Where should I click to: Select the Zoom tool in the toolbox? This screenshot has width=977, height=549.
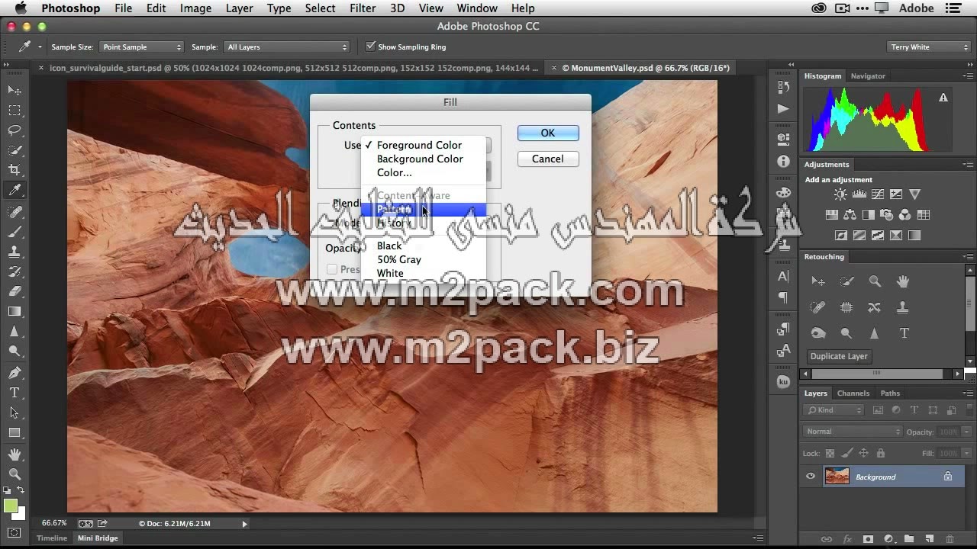tap(15, 474)
